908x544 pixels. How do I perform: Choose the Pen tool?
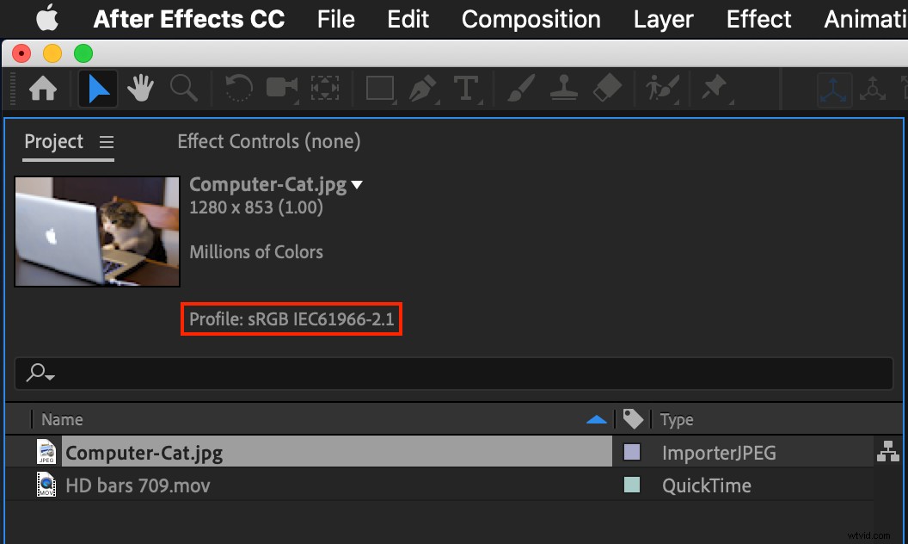click(x=422, y=88)
